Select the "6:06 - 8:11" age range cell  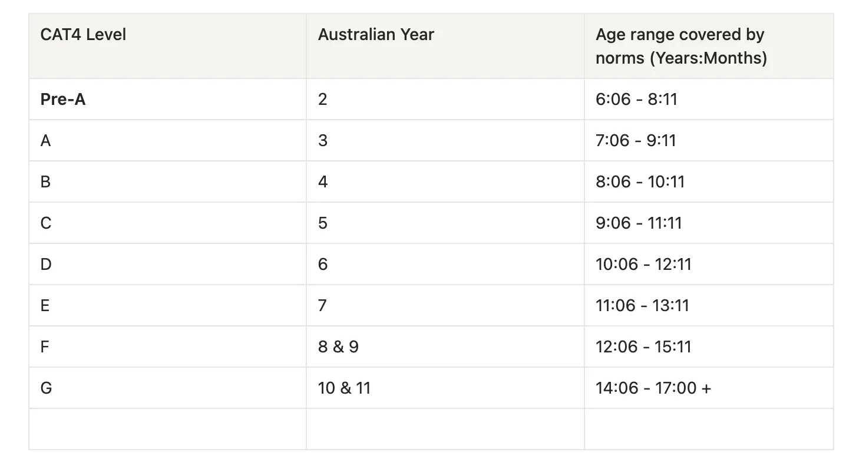point(636,99)
